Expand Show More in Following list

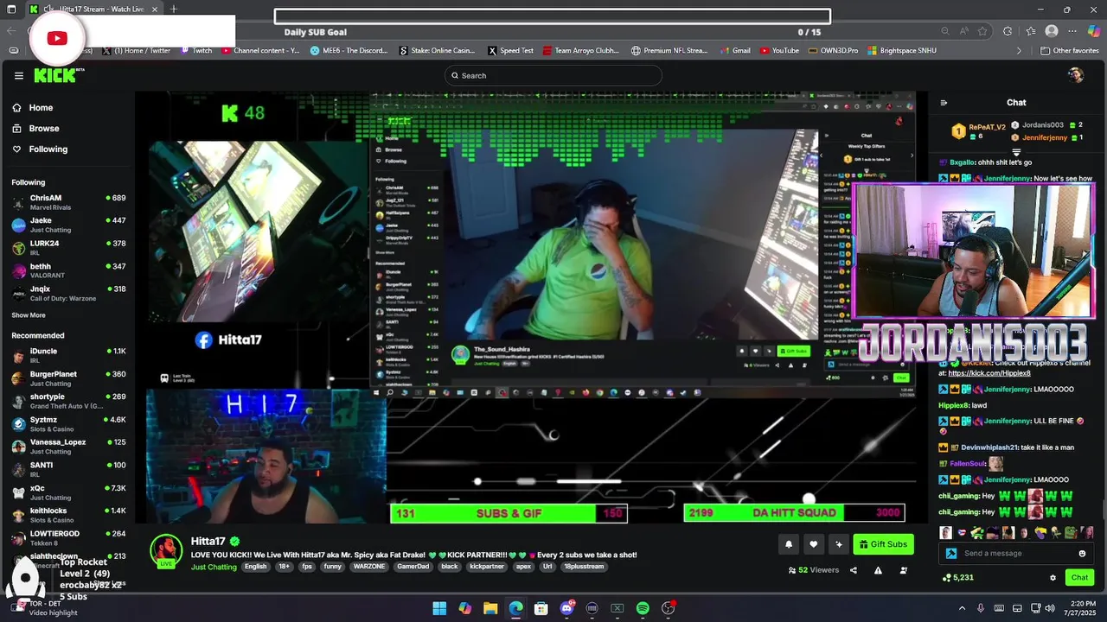point(29,315)
